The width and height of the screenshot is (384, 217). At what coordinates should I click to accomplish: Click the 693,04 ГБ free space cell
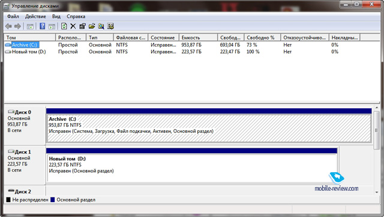(230, 45)
